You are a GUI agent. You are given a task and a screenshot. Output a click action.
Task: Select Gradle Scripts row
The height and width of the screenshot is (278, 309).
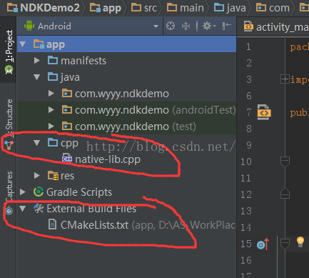(126, 192)
